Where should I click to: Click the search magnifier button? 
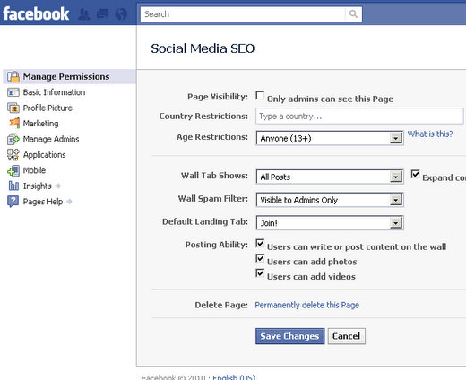(x=353, y=14)
